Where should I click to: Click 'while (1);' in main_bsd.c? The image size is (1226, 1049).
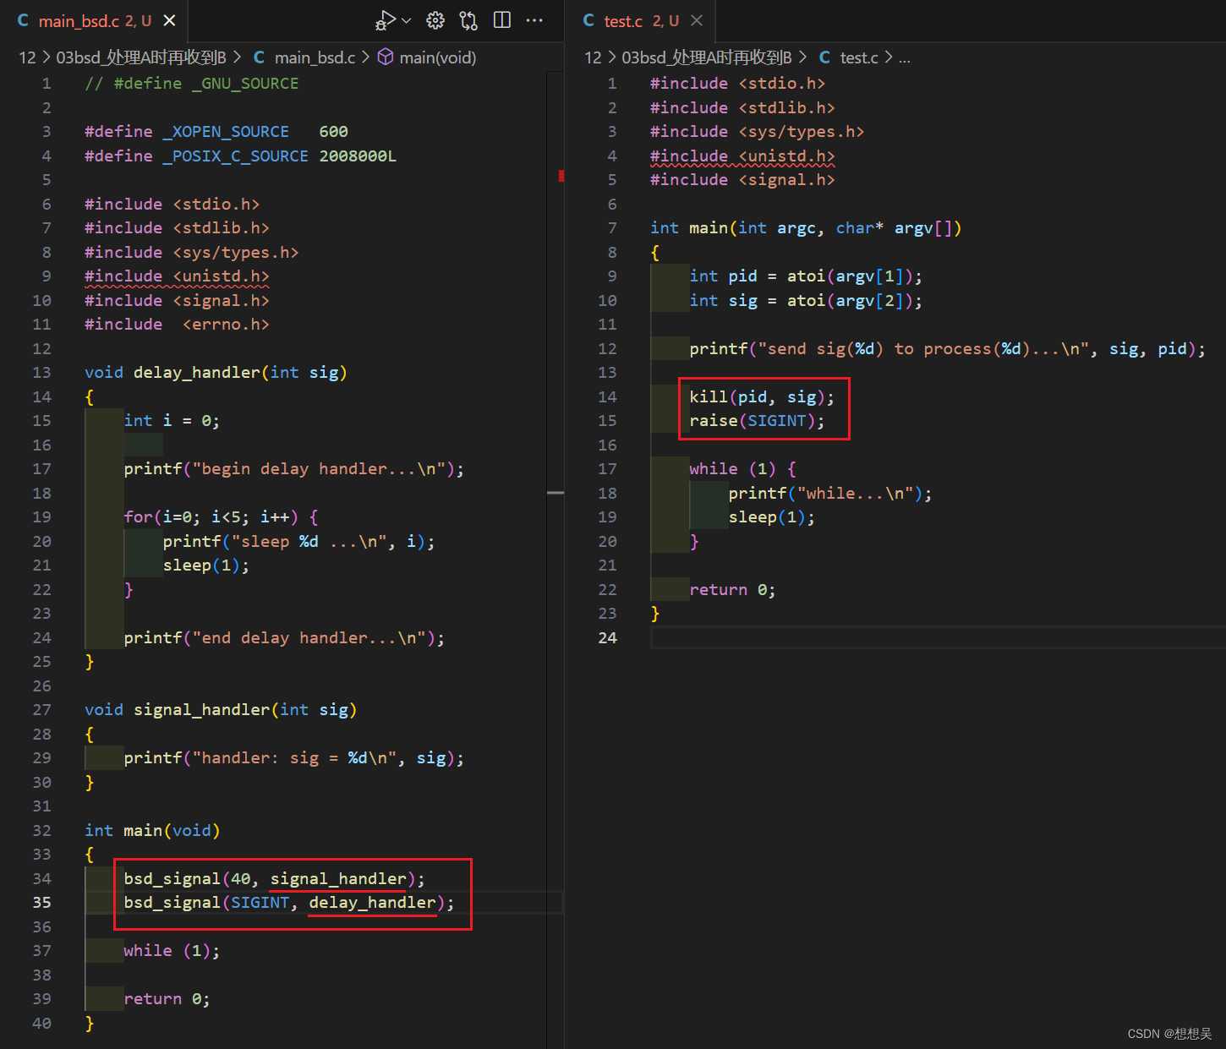(x=172, y=951)
